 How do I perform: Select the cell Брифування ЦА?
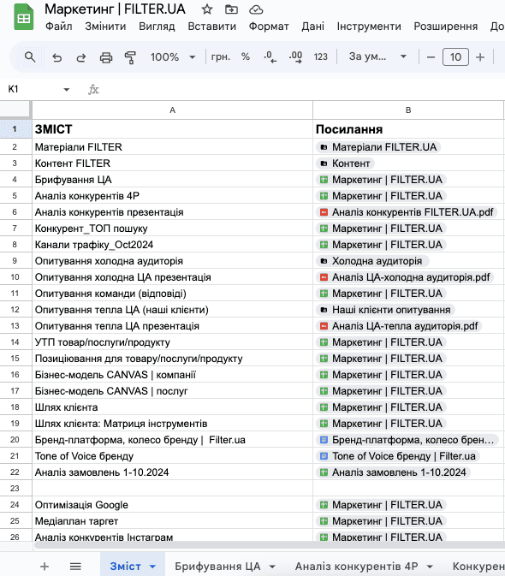click(173, 180)
